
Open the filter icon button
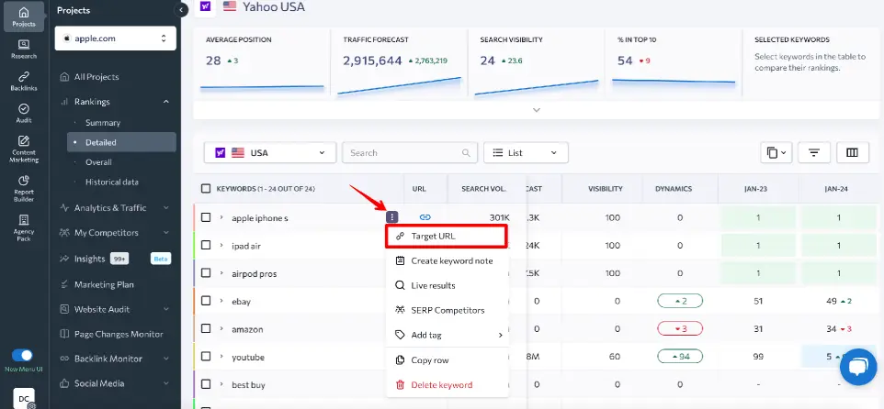tap(813, 152)
